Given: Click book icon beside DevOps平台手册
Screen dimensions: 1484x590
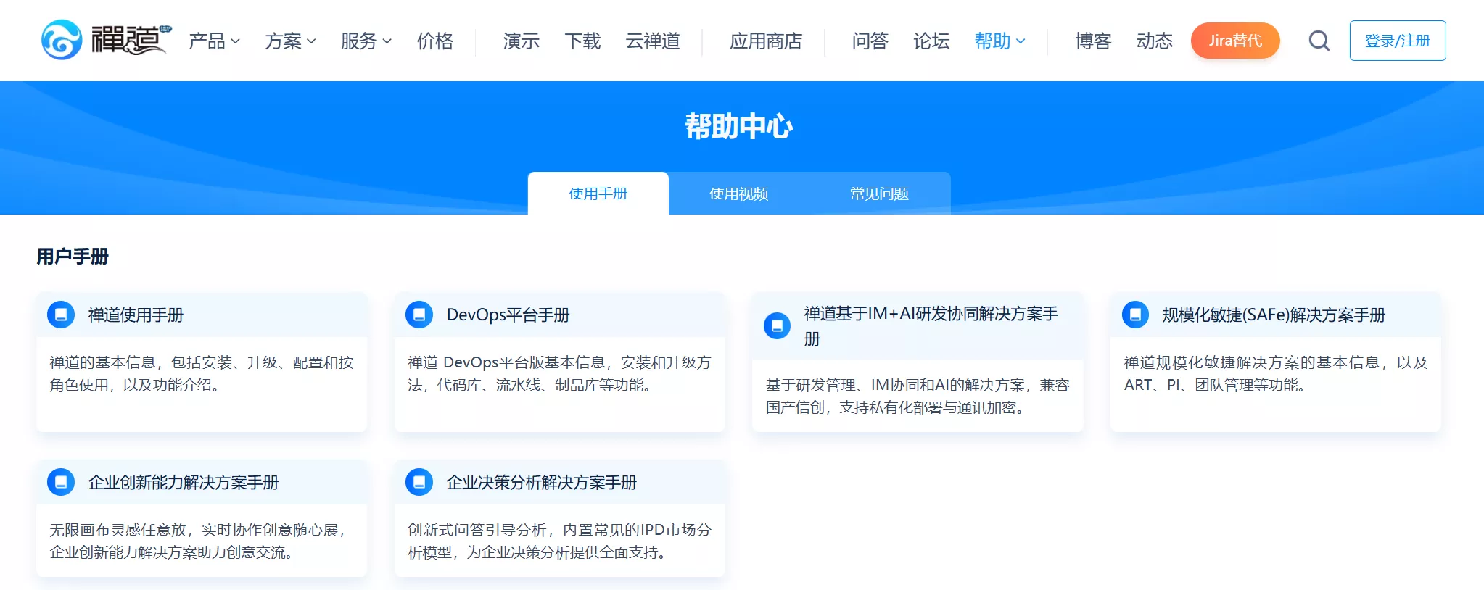Looking at the screenshot, I should pyautogui.click(x=419, y=315).
